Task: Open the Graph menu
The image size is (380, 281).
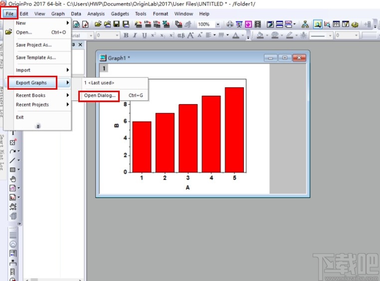Action: [x=58, y=14]
